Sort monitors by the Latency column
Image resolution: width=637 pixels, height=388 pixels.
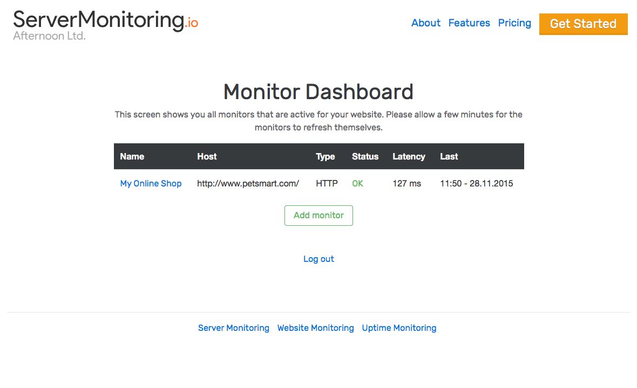409,156
